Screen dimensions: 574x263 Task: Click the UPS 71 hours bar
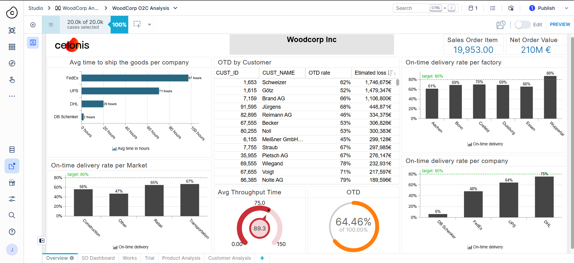[120, 91]
